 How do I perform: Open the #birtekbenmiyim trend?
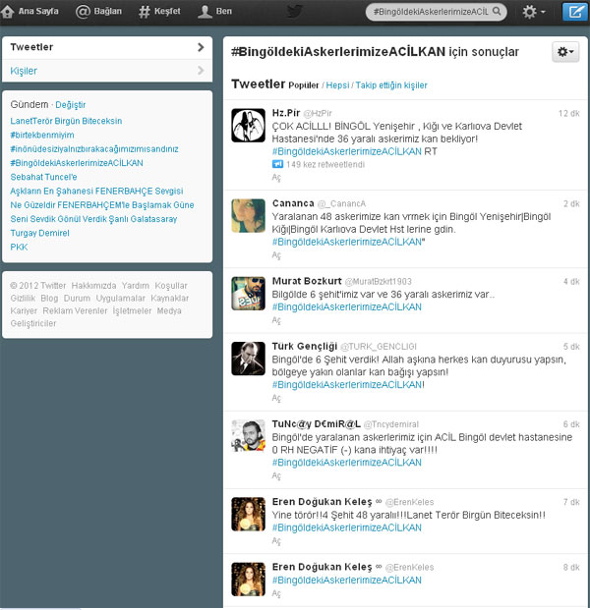click(x=42, y=135)
